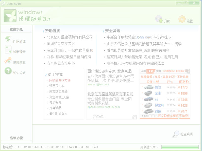Screen dimensions: 202x151
Task: Visit ad URL bjyfs14.xm48.host.35.com
Action: click(104, 107)
